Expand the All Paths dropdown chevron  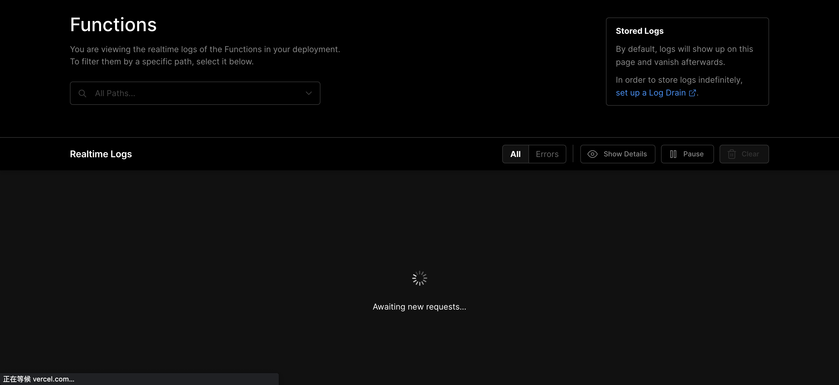(309, 93)
